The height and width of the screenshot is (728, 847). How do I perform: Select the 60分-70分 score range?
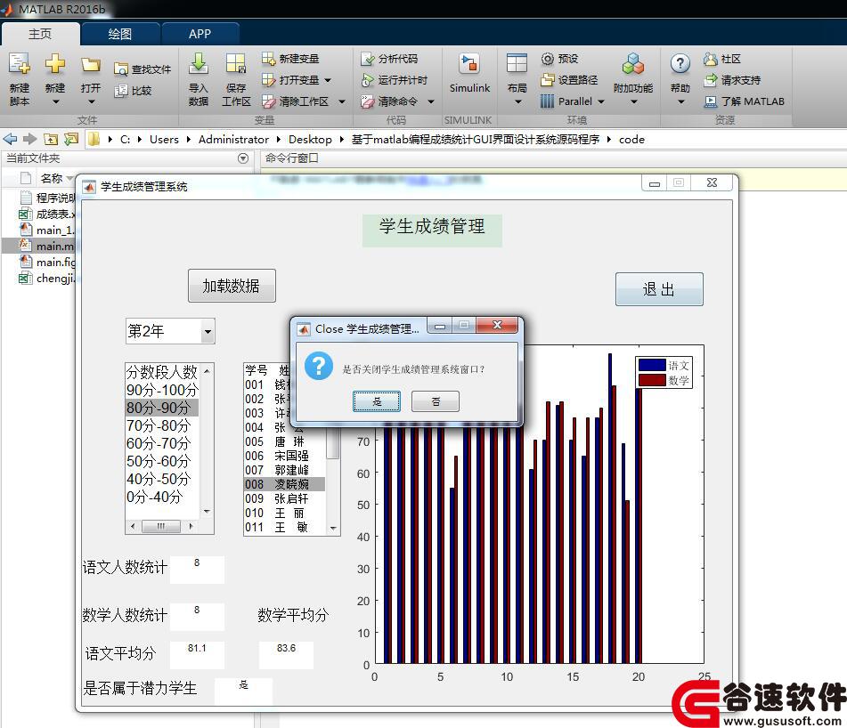[162, 443]
